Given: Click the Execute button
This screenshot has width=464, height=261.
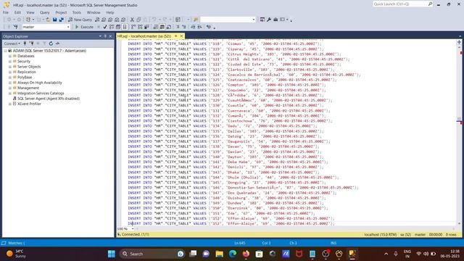Looking at the screenshot, I should pos(84,27).
